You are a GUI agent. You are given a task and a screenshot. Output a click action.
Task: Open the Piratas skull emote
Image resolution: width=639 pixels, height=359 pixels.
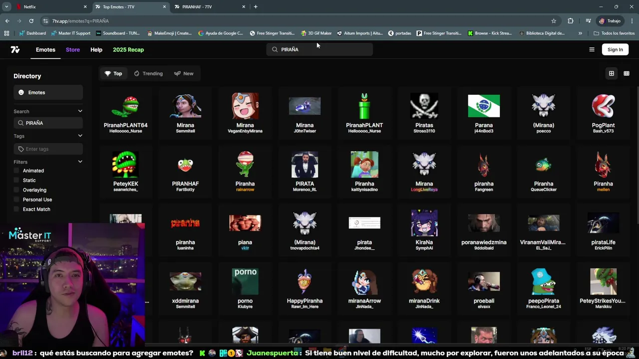[x=424, y=113]
